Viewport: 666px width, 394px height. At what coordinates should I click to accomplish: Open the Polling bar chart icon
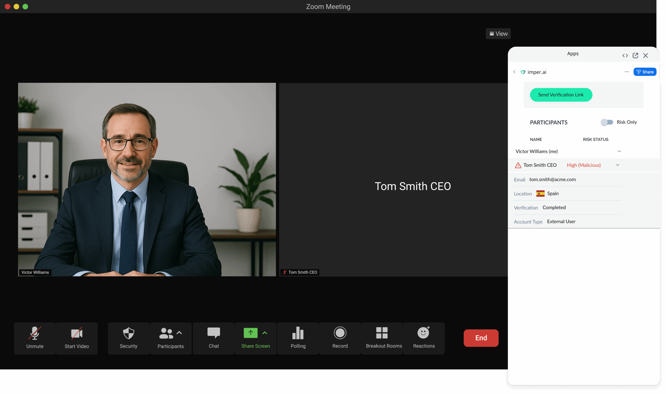298,333
